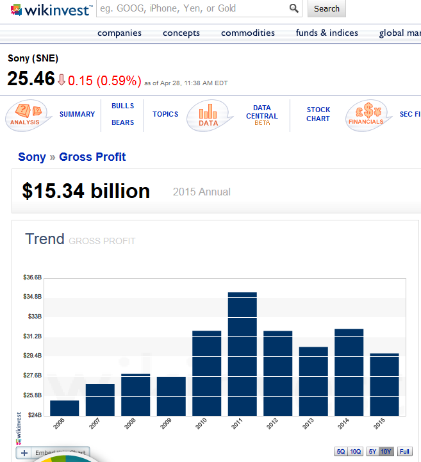The width and height of the screenshot is (421, 462).
Task: Focus the ticker search input field
Action: pyautogui.click(x=191, y=9)
